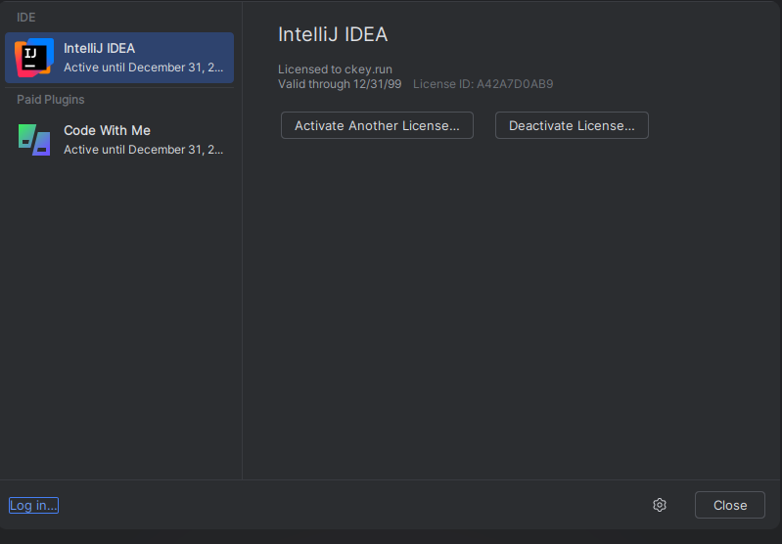Select the IntelliJ IDEA product name in list
This screenshot has height=544, width=782.
(99, 48)
